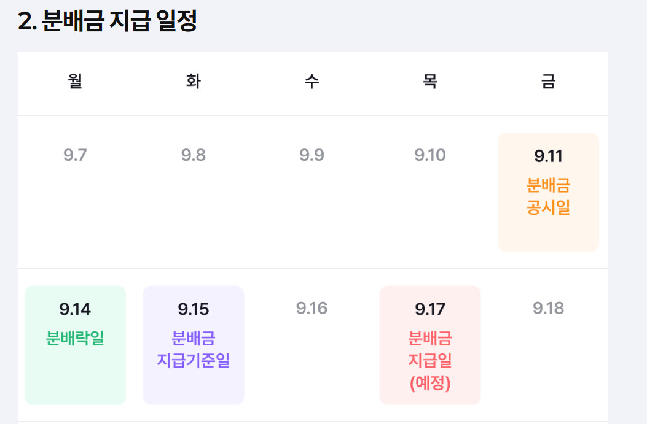Viewport: 647px width, 424px height.
Task: Click the 월 column header
Action: [75, 81]
